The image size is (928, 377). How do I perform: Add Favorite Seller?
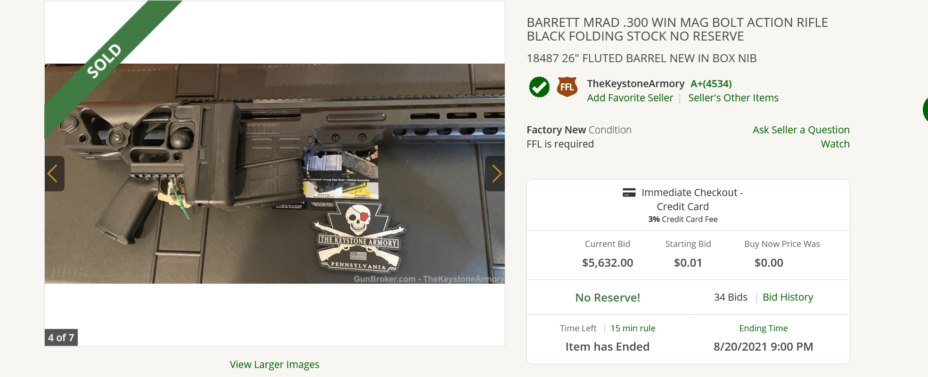click(x=630, y=98)
